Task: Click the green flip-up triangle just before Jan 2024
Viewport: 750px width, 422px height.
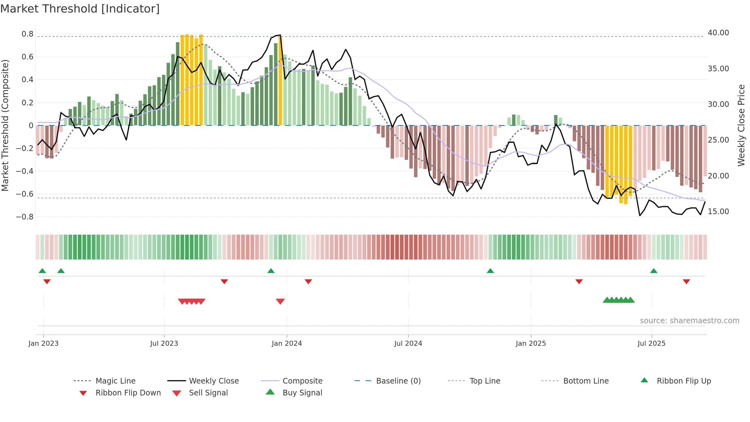Action: (271, 271)
